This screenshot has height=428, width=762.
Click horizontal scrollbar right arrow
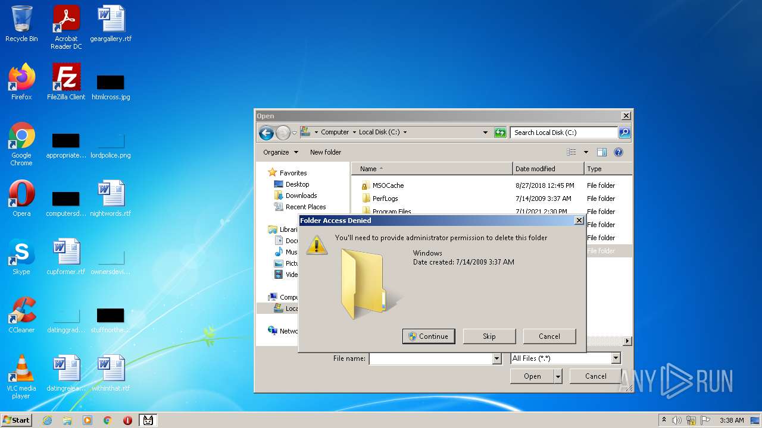(x=627, y=341)
